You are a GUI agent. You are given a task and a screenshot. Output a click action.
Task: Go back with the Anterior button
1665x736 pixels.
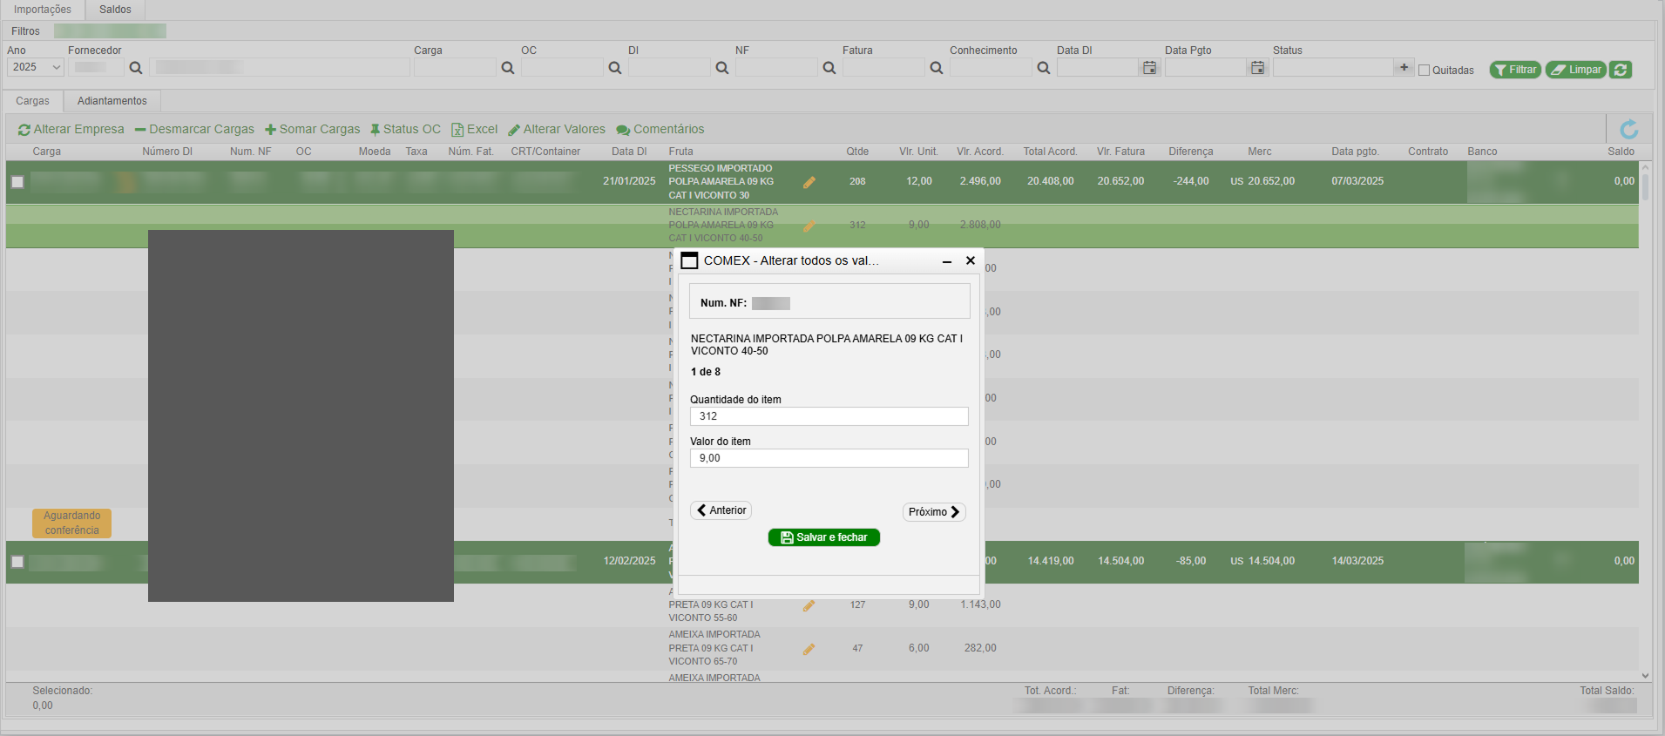point(721,510)
